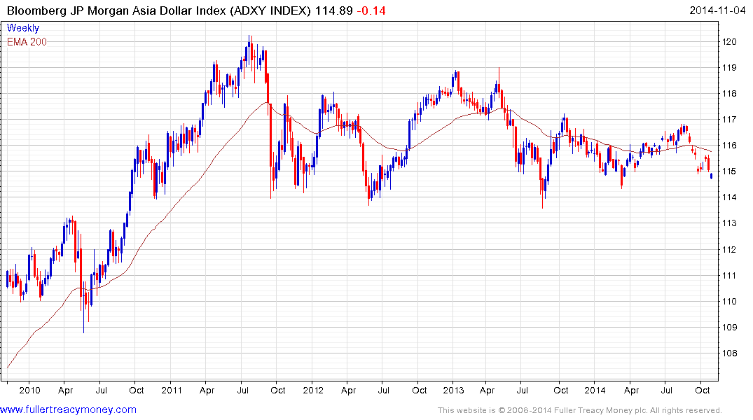753x420 pixels.
Task: Click the y-axis label 112
Action: click(x=729, y=250)
